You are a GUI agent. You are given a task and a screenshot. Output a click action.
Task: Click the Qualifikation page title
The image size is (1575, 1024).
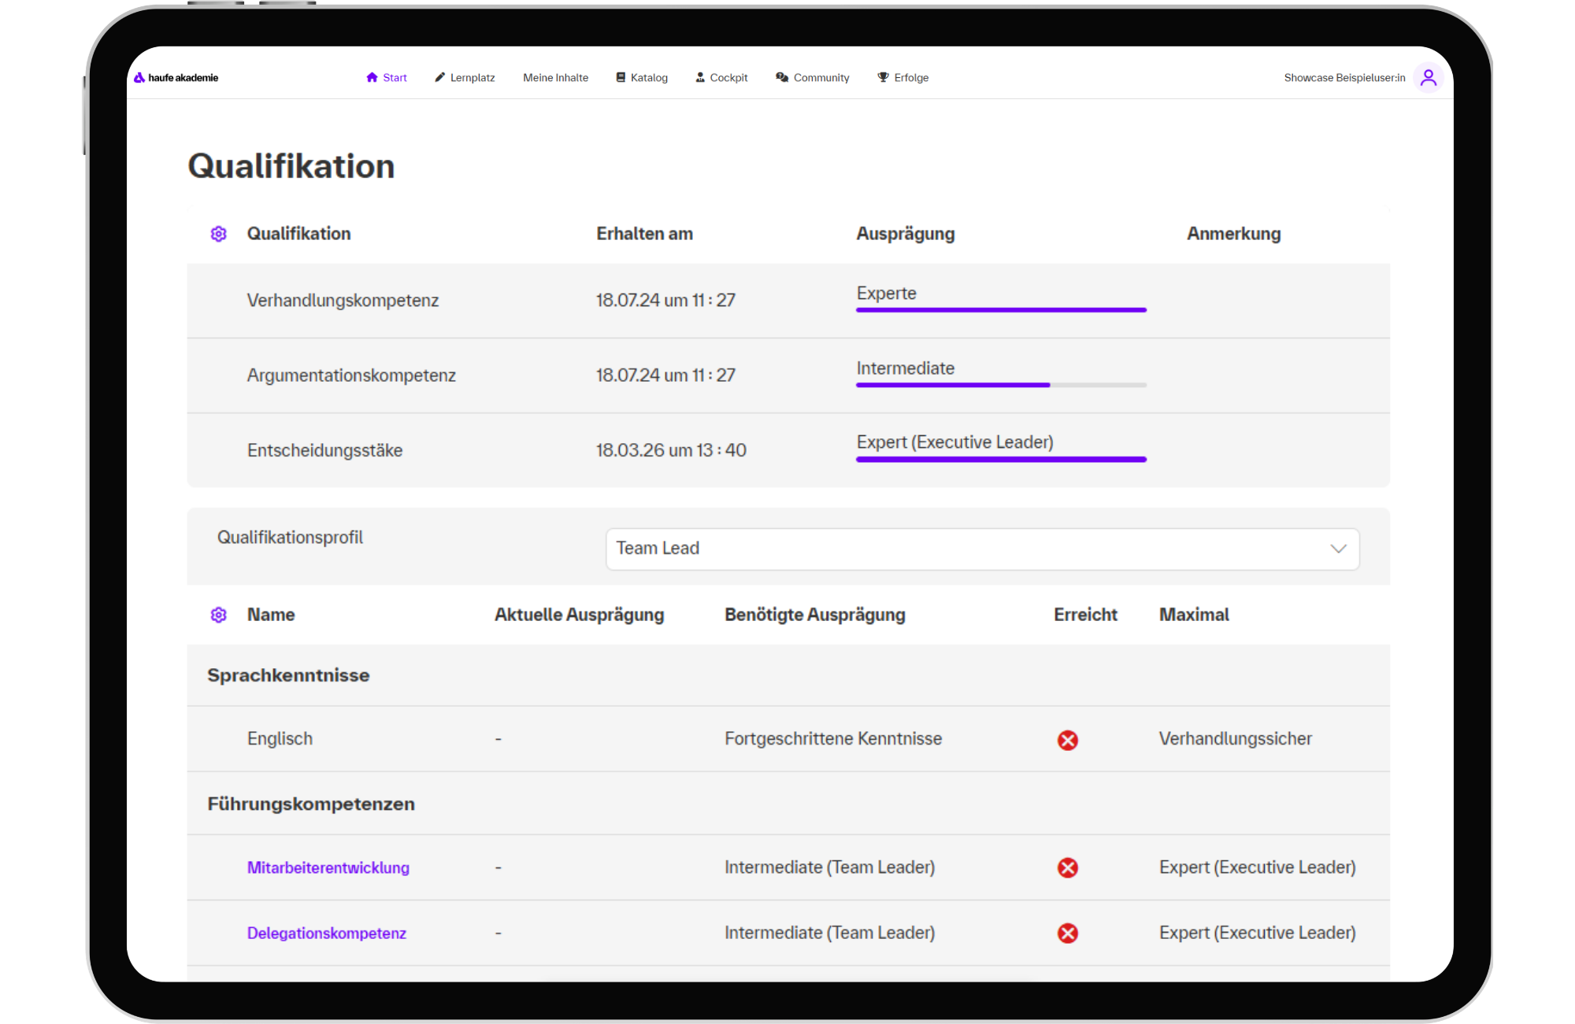(x=291, y=166)
